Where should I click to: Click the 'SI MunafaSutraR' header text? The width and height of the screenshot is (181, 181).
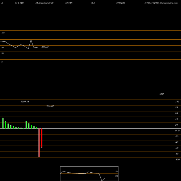pos(45,3)
